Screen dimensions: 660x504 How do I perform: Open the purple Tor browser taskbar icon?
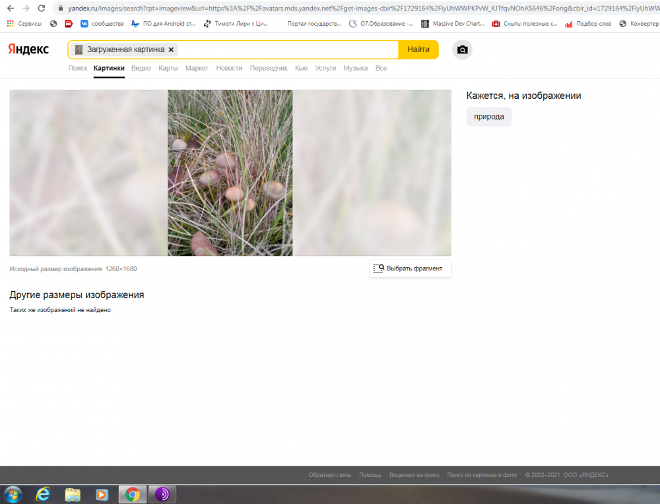coord(162,494)
